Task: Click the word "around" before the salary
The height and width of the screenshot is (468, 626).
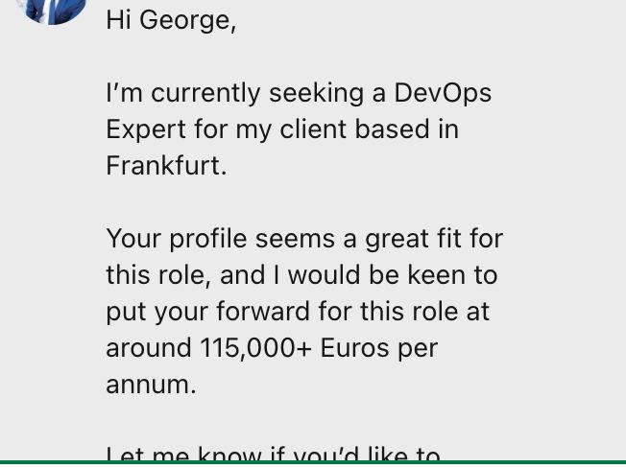Action: (149, 348)
